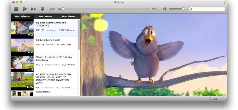Screen dimensions: 238x110
Task: Click the 2:38 duration badge on thumbnail
Action: 31,70
